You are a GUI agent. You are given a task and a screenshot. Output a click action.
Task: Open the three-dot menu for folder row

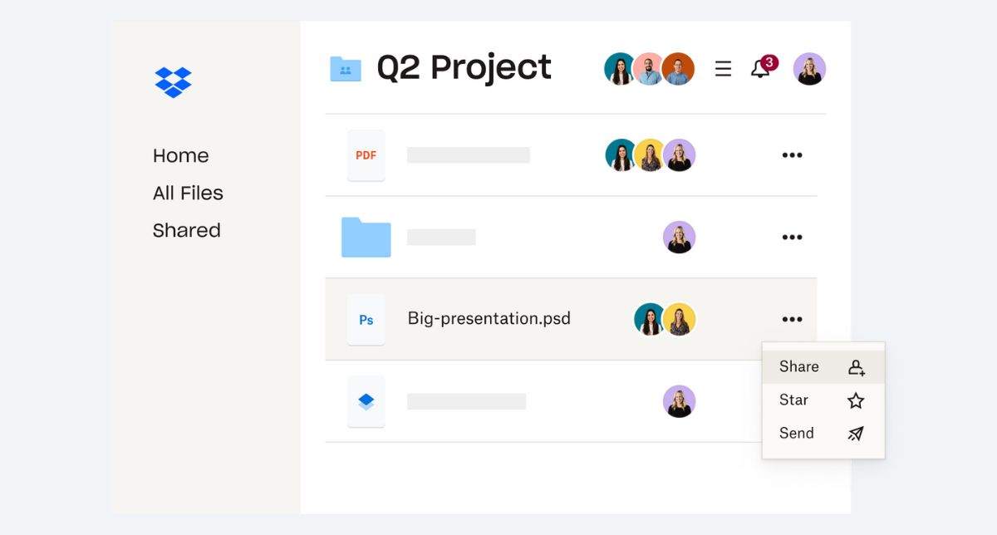pyautogui.click(x=792, y=238)
